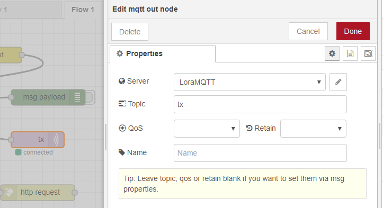383x208 pixels.
Task: Click msg.payload debug node list icon
Action: pyautogui.click(x=77, y=97)
